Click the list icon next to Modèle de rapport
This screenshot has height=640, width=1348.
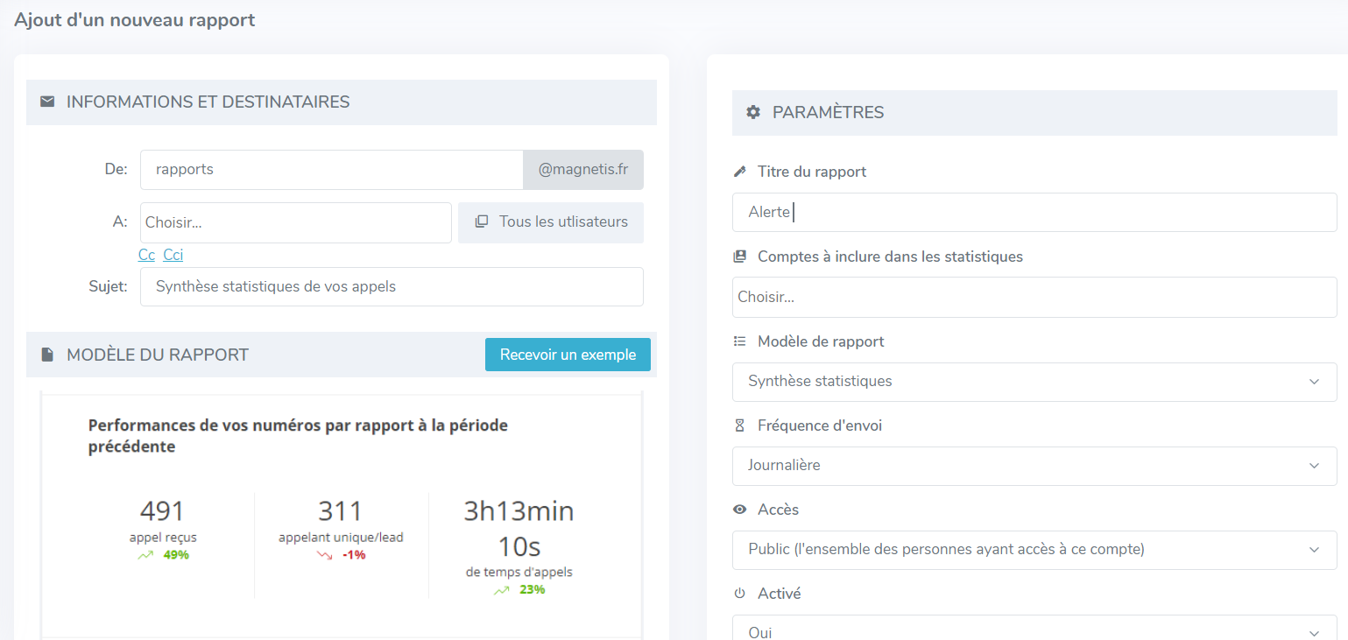(x=739, y=341)
